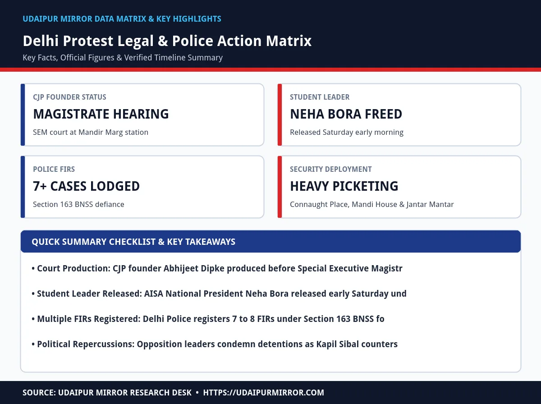The image size is (541, 404).
Task: Select the 'HEAVY PICKETING' heading
Action: (344, 186)
